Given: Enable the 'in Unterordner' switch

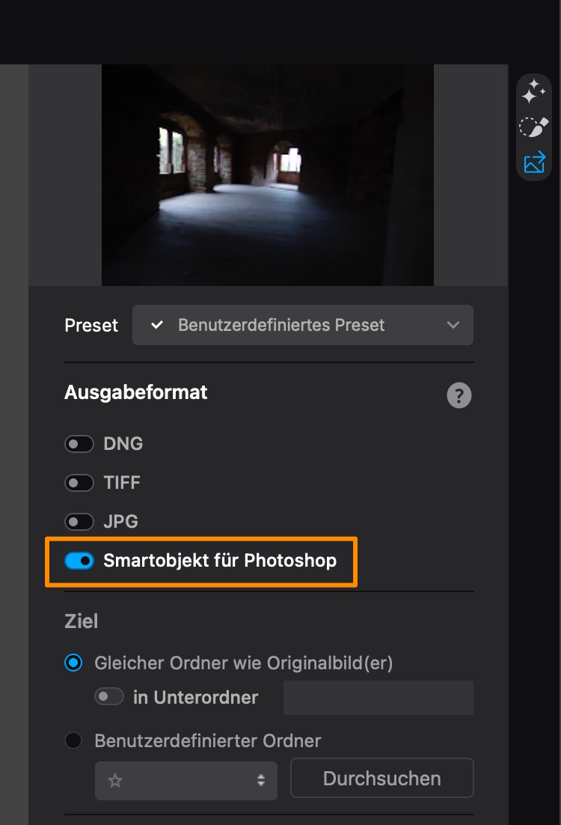Looking at the screenshot, I should pos(109,697).
